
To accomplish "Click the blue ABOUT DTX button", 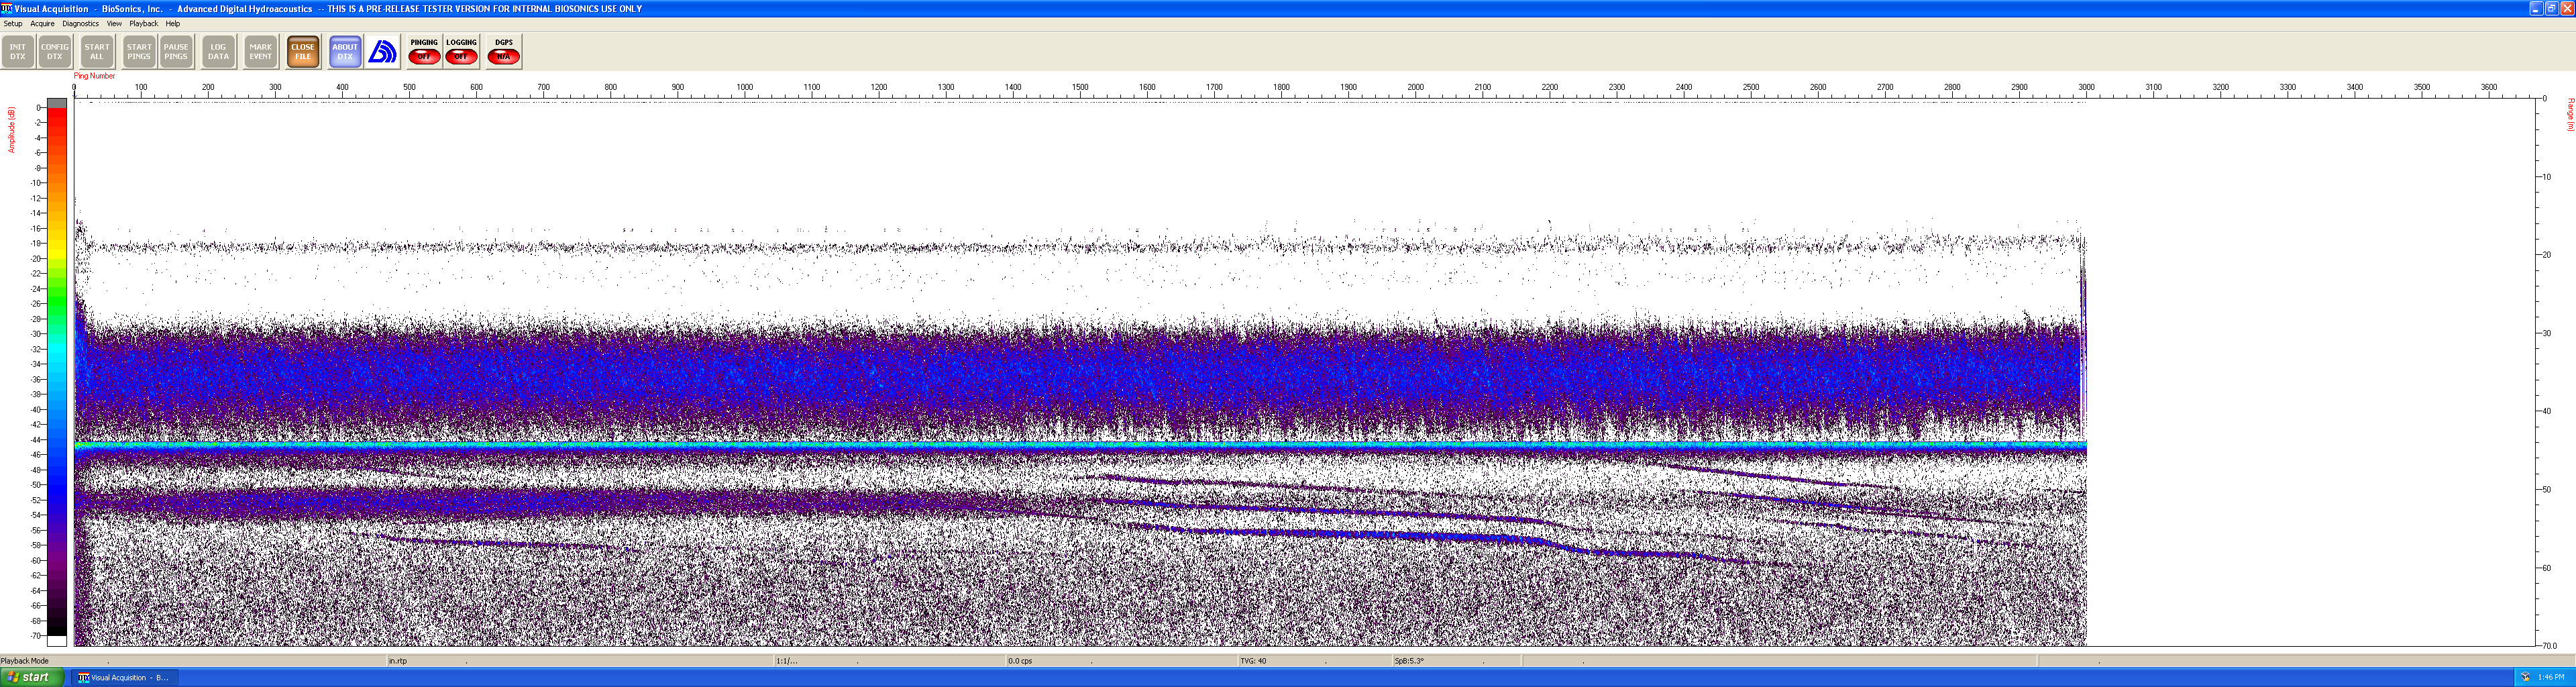I will click(345, 52).
